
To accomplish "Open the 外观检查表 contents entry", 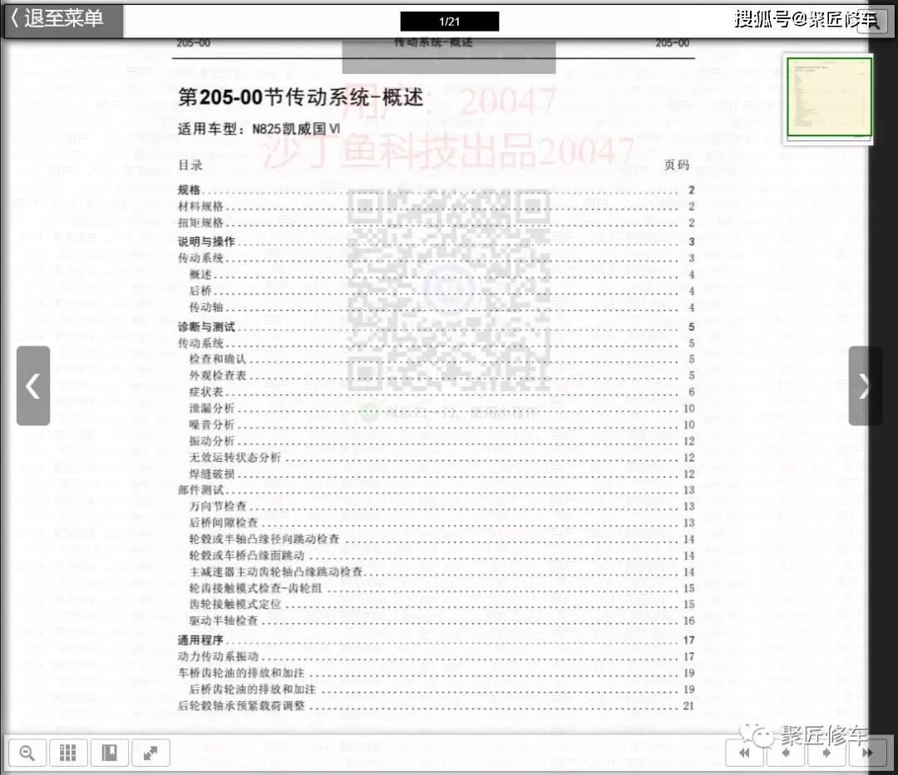I will [x=442, y=375].
